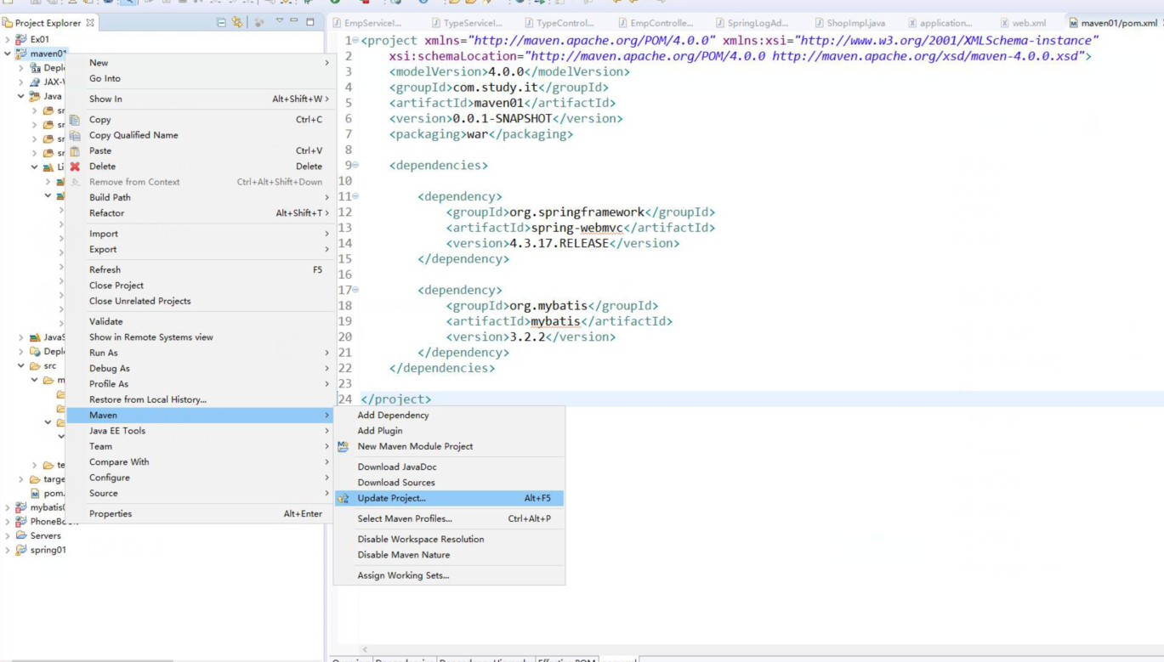This screenshot has width=1164, height=662.
Task: Select Servers folder icon
Action: [21, 536]
